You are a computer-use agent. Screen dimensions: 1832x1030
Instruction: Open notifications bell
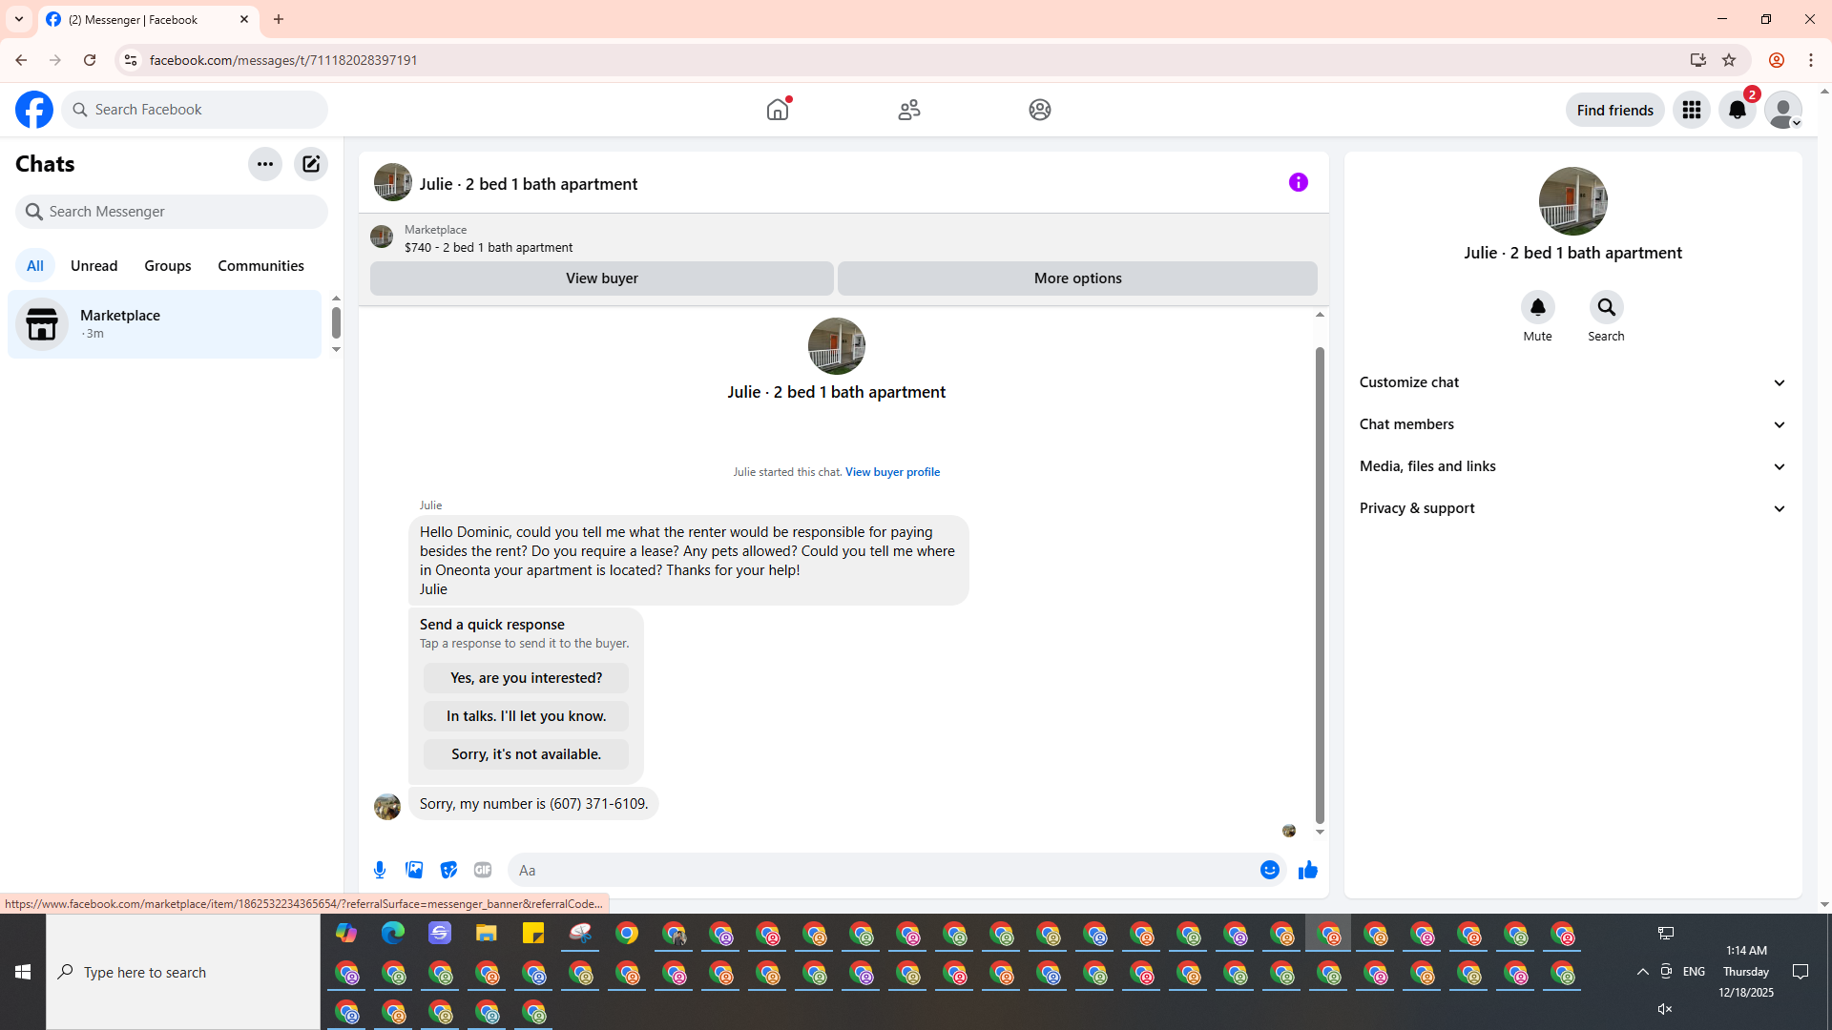(x=1738, y=110)
